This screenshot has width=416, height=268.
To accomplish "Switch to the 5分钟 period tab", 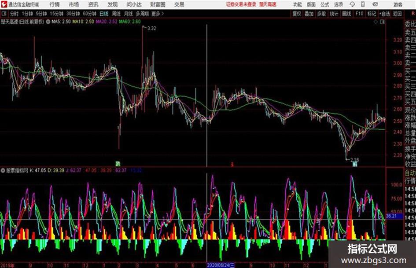I will (41, 14).
